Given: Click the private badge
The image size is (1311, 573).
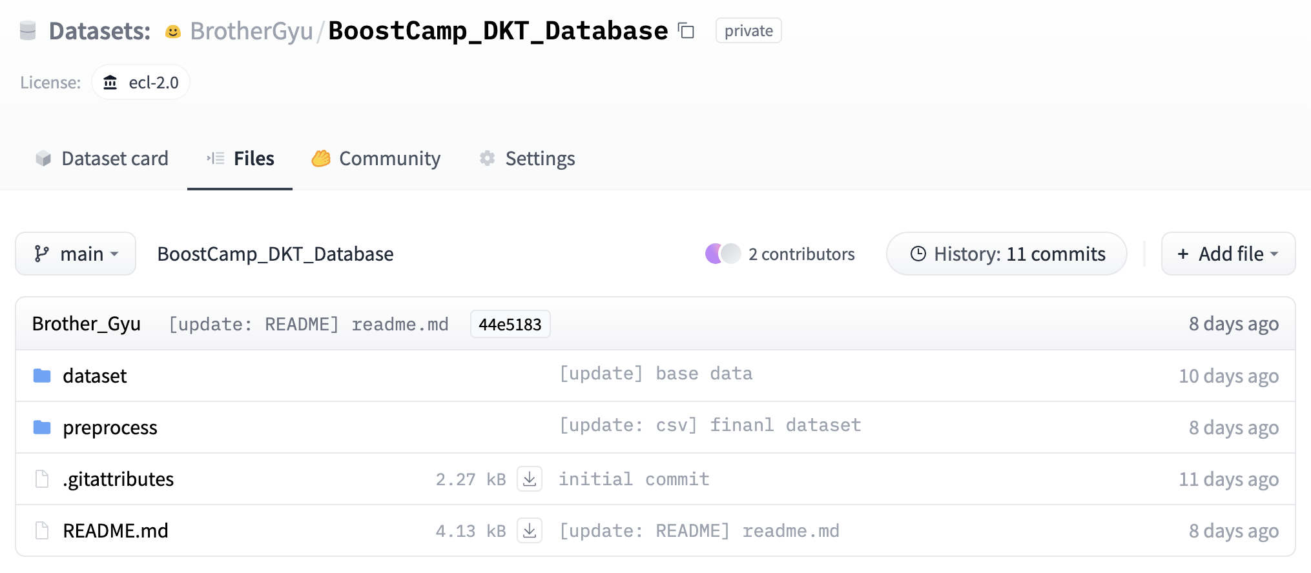Looking at the screenshot, I should [748, 30].
